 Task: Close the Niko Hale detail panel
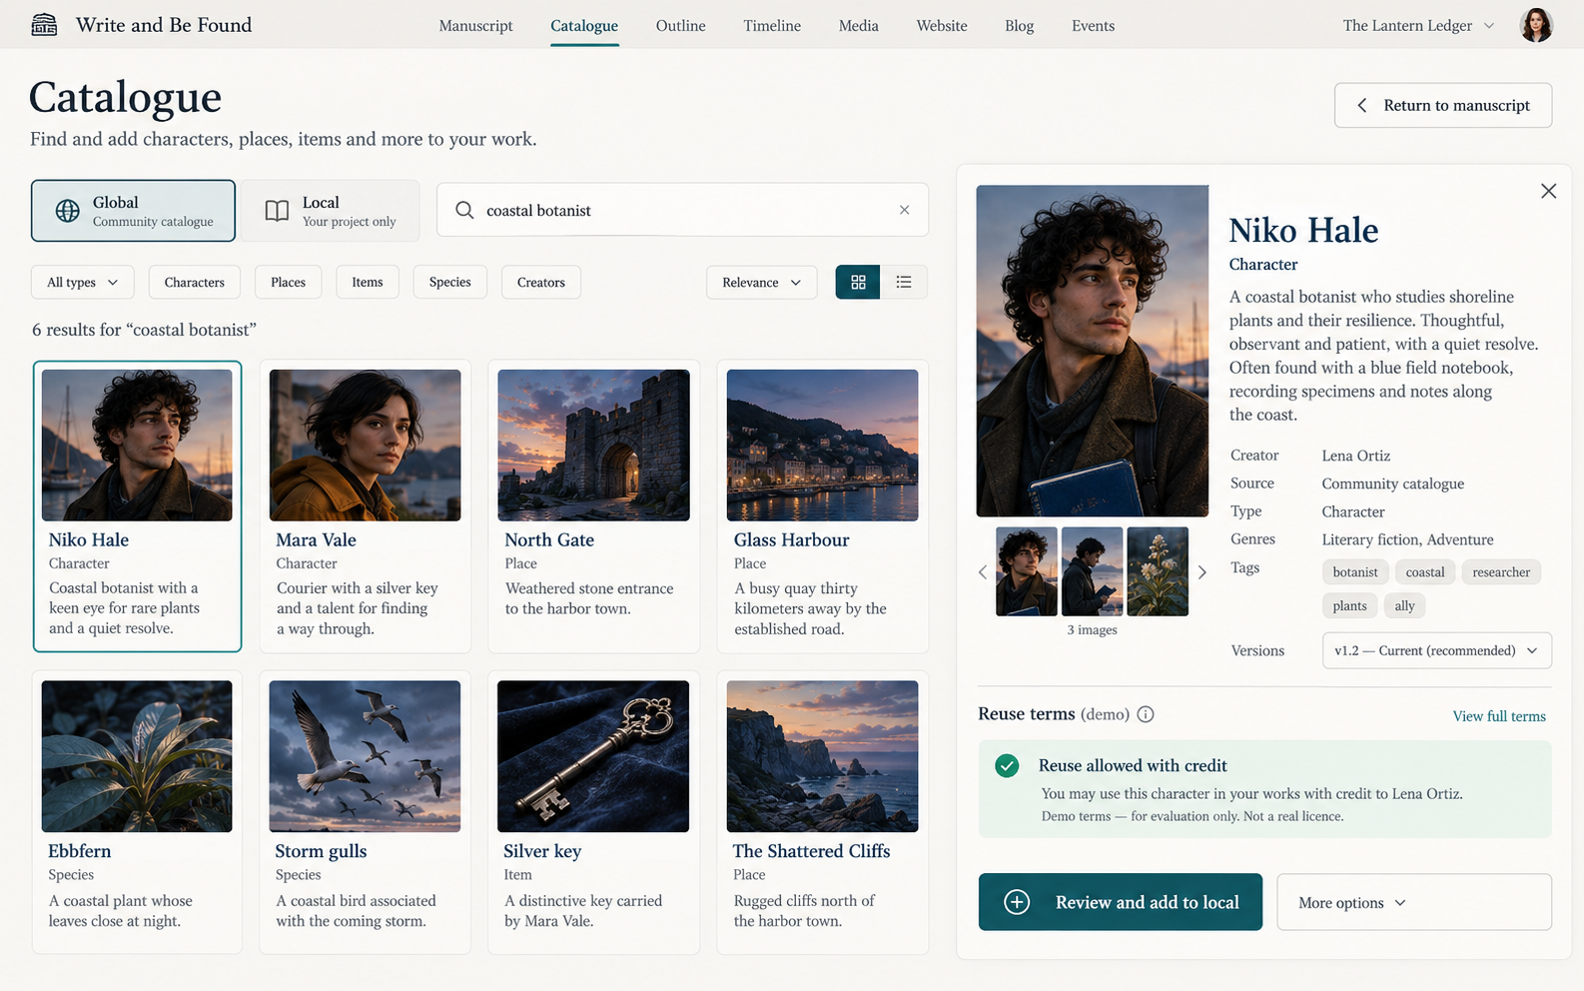(1548, 191)
